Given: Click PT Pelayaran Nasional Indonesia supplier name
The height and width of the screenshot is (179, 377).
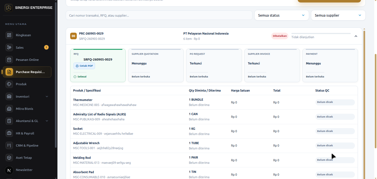Looking at the screenshot, I should tap(206, 33).
